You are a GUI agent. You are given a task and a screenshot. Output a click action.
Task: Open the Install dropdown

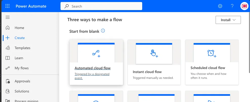[x=228, y=20]
